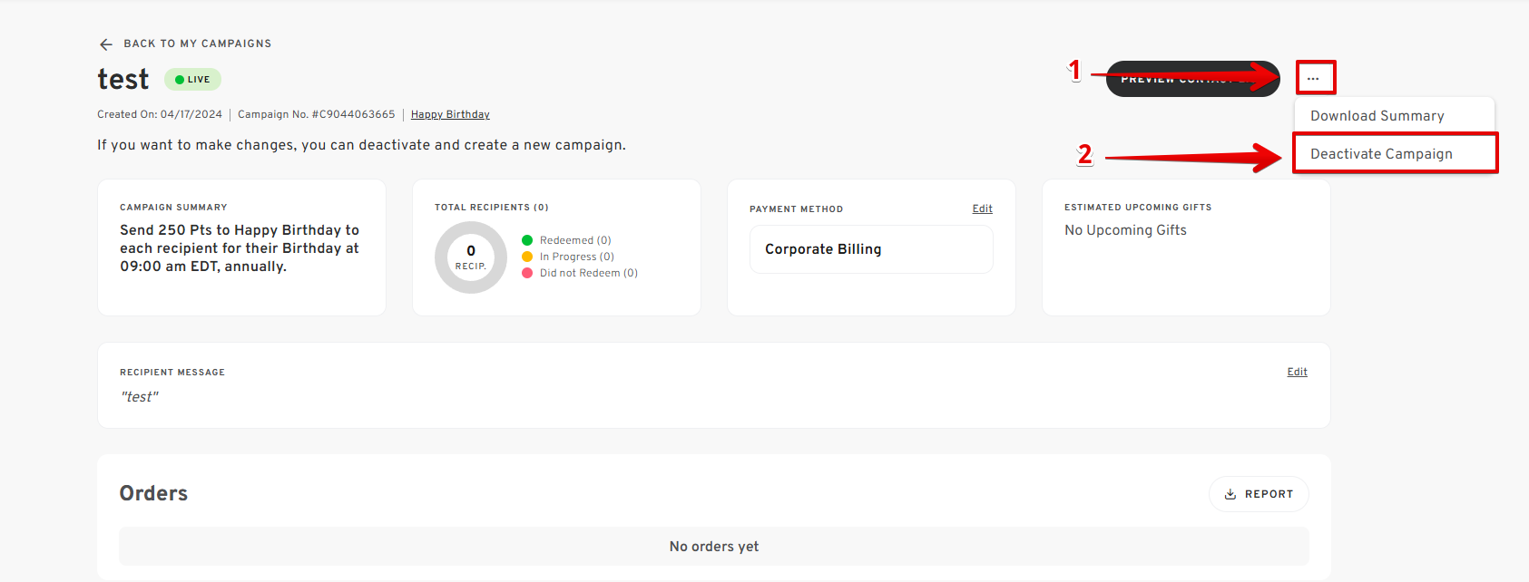
Task: Click the Estimated Upcoming Gifts heading
Action: (x=1138, y=208)
